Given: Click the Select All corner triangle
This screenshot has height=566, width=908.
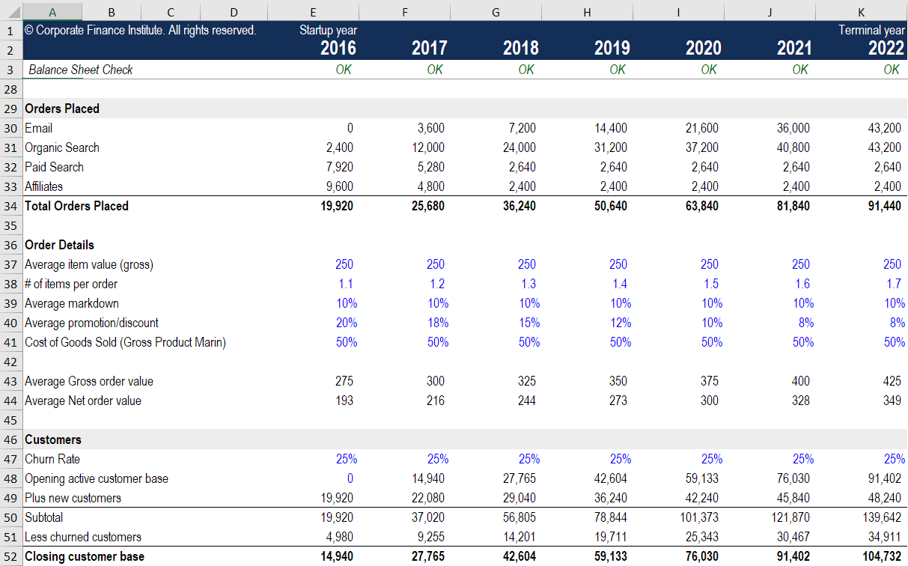Looking at the screenshot, I should pyautogui.click(x=11, y=12).
